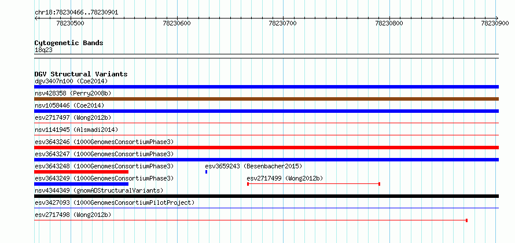Click ruler position 78230700

tap(283, 23)
